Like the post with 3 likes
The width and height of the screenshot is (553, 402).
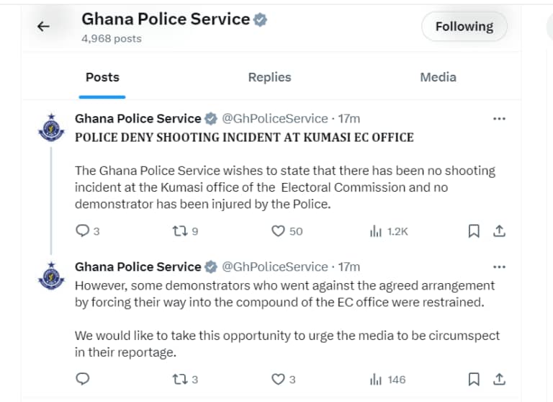[279, 379]
